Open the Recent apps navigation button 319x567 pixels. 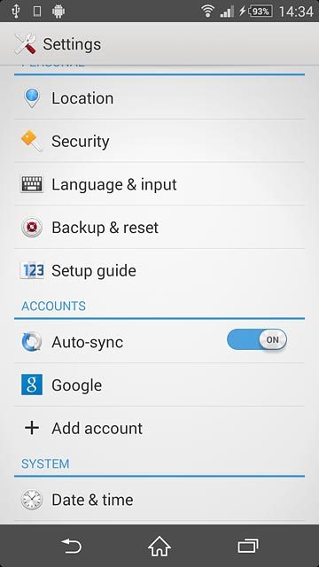click(x=248, y=546)
